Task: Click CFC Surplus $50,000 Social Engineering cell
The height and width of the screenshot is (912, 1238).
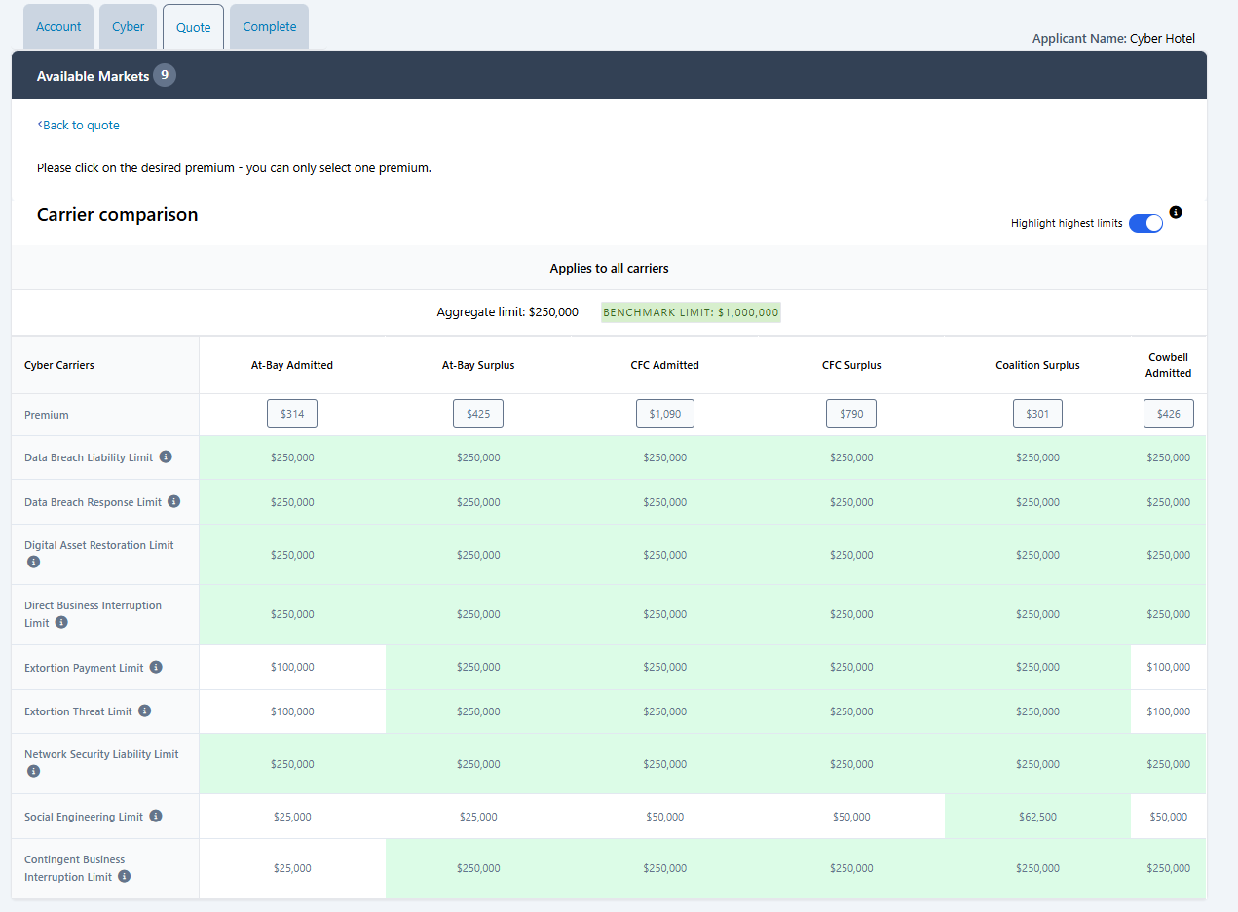Action: coord(851,817)
